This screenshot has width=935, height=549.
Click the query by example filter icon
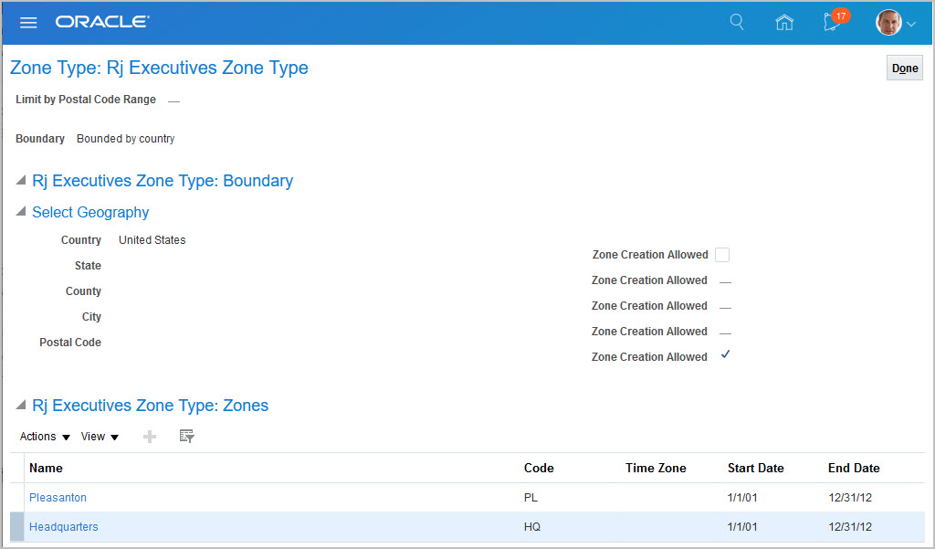click(187, 437)
